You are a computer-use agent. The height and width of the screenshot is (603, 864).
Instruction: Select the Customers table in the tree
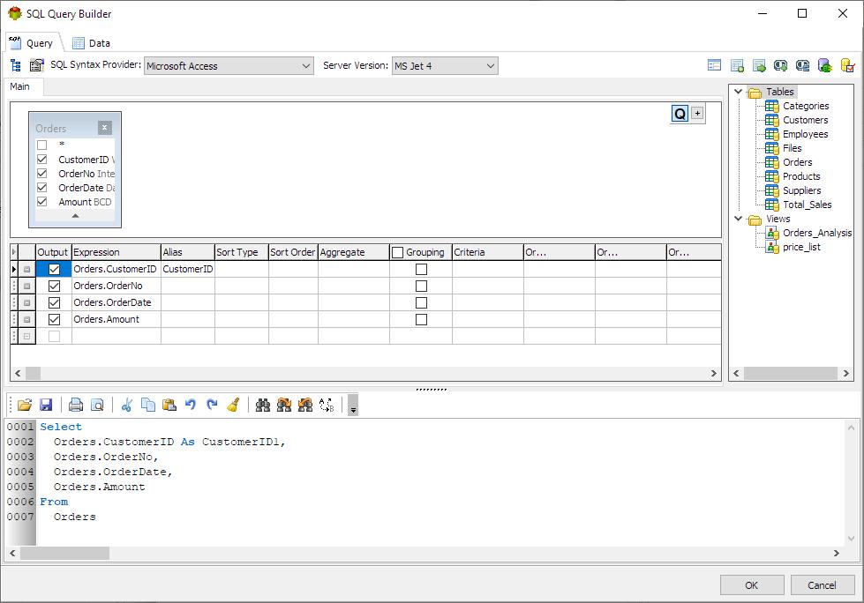coord(805,120)
